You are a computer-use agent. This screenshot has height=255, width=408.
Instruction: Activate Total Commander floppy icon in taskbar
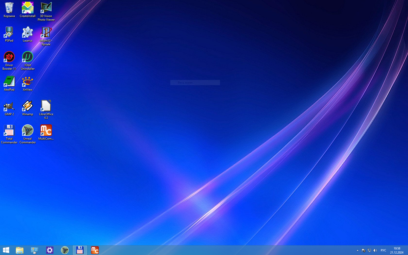click(80, 250)
